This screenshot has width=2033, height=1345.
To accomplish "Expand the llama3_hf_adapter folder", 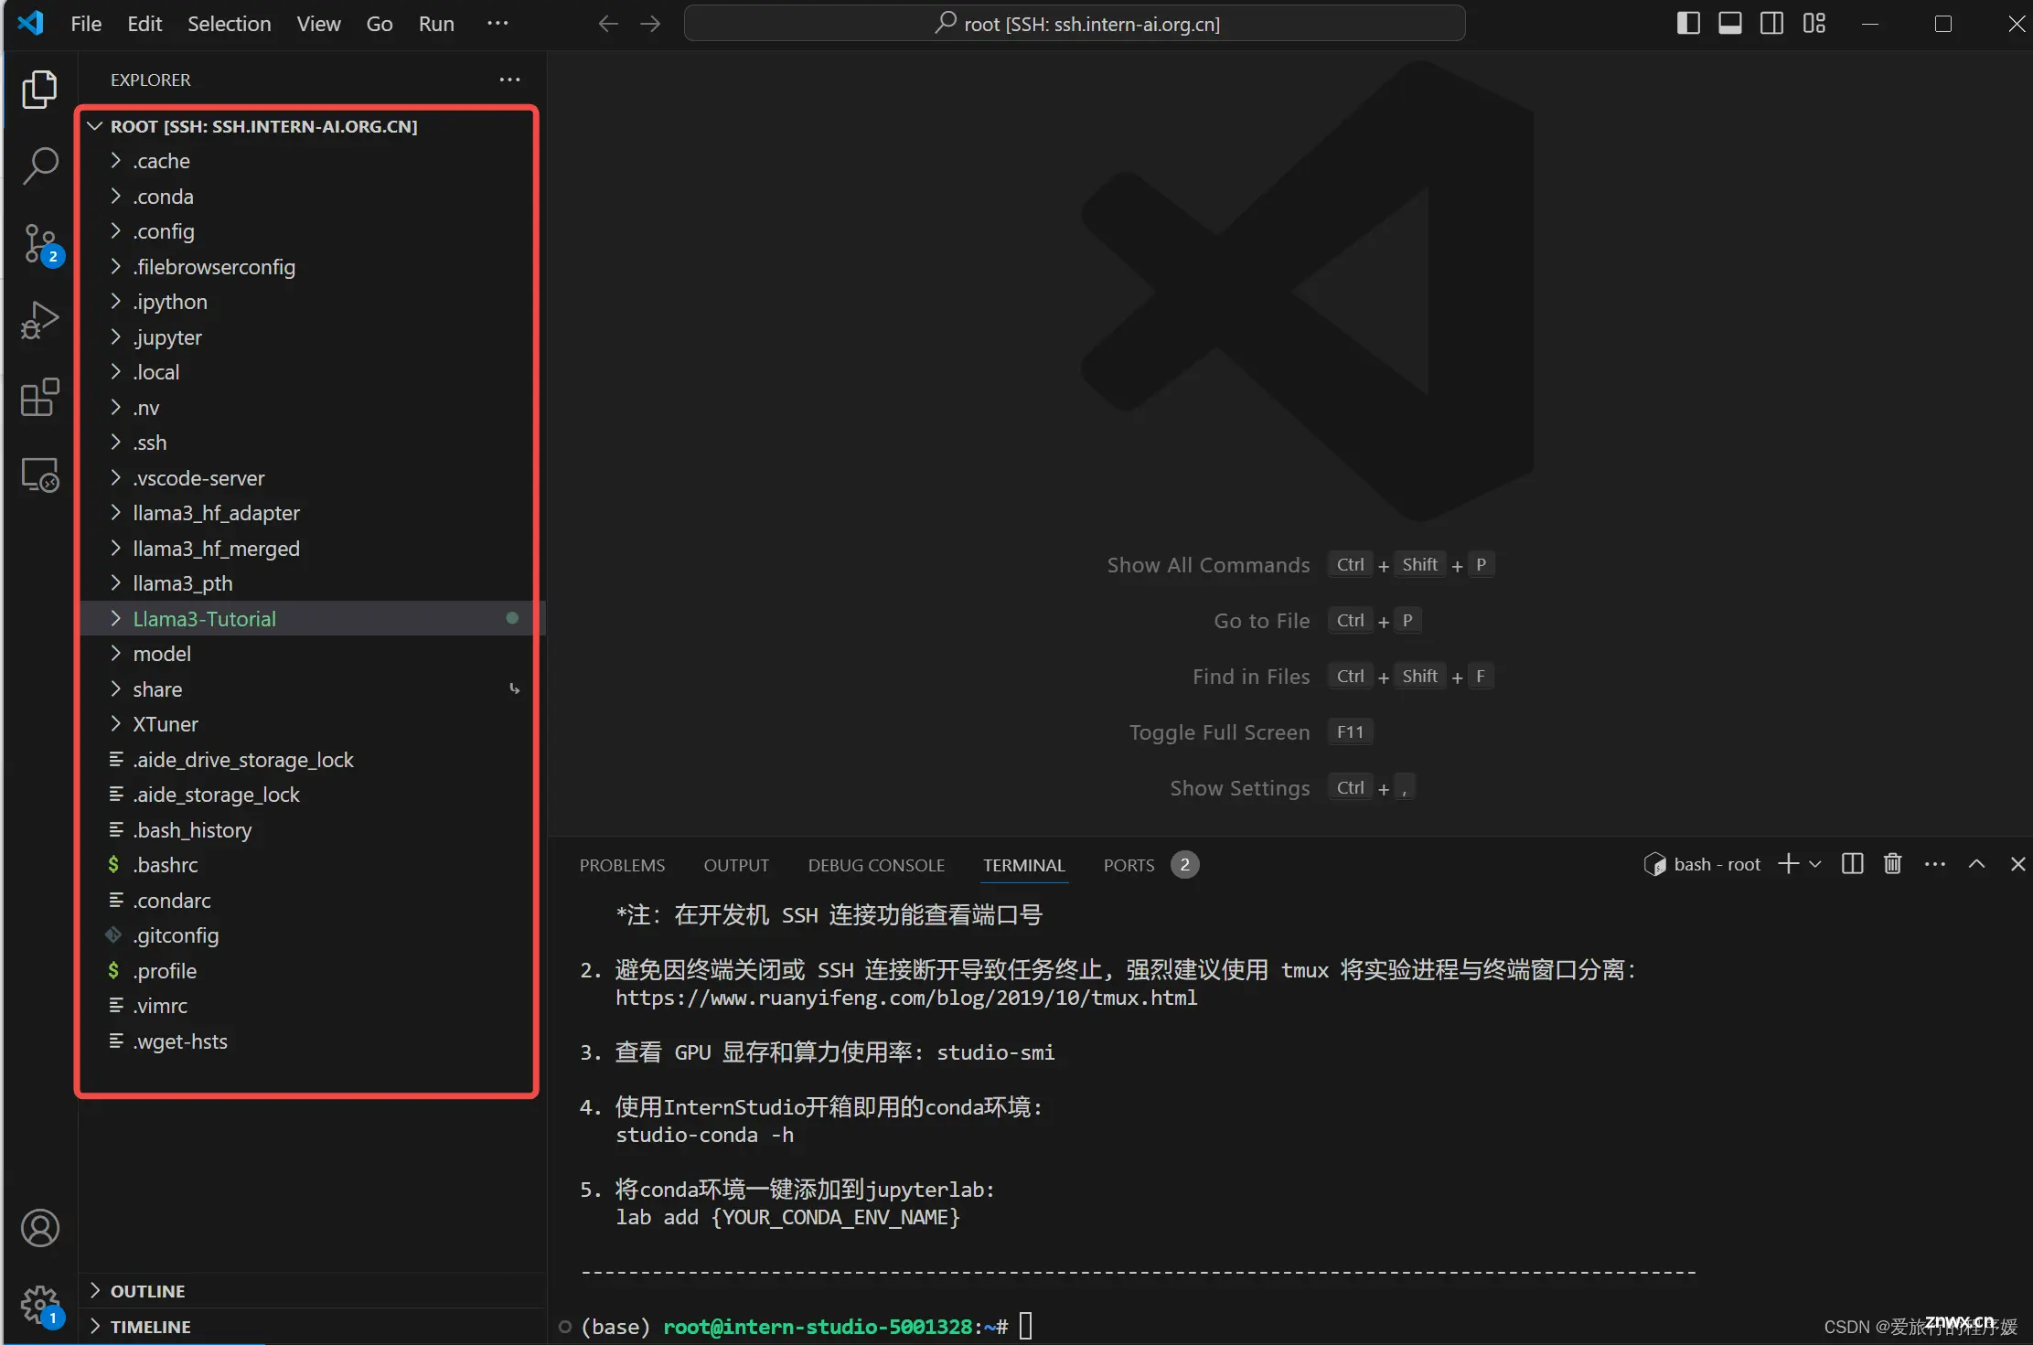I will click(x=311, y=513).
